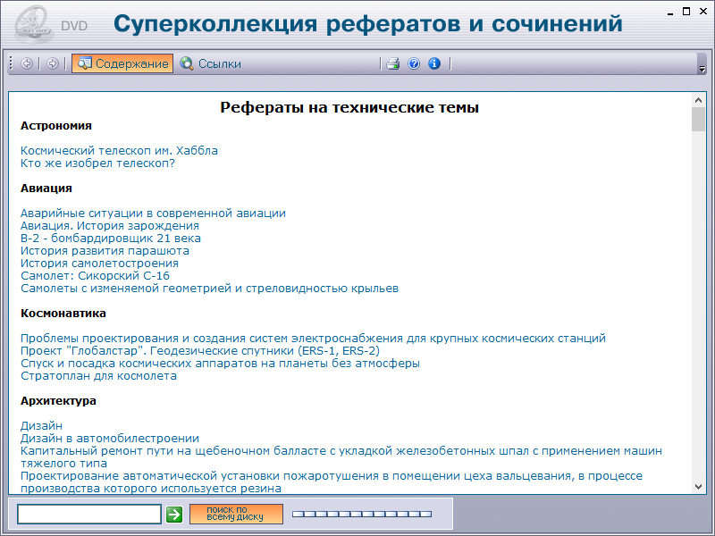Open 'История развития парашюта' link
Viewport: 715px width, 536px height.
pos(105,251)
